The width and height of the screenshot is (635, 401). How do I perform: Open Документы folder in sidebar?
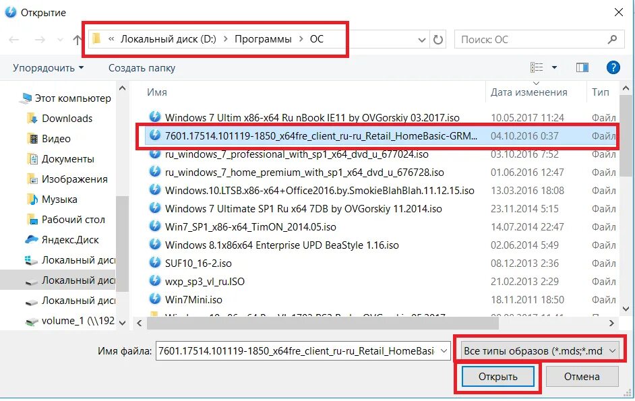68,159
